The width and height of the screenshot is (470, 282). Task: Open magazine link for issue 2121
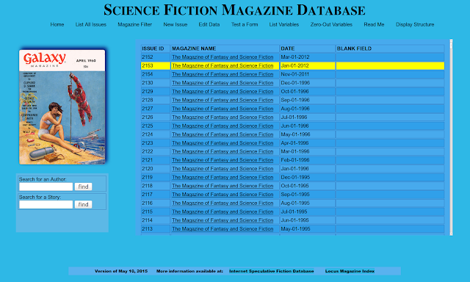click(x=223, y=160)
